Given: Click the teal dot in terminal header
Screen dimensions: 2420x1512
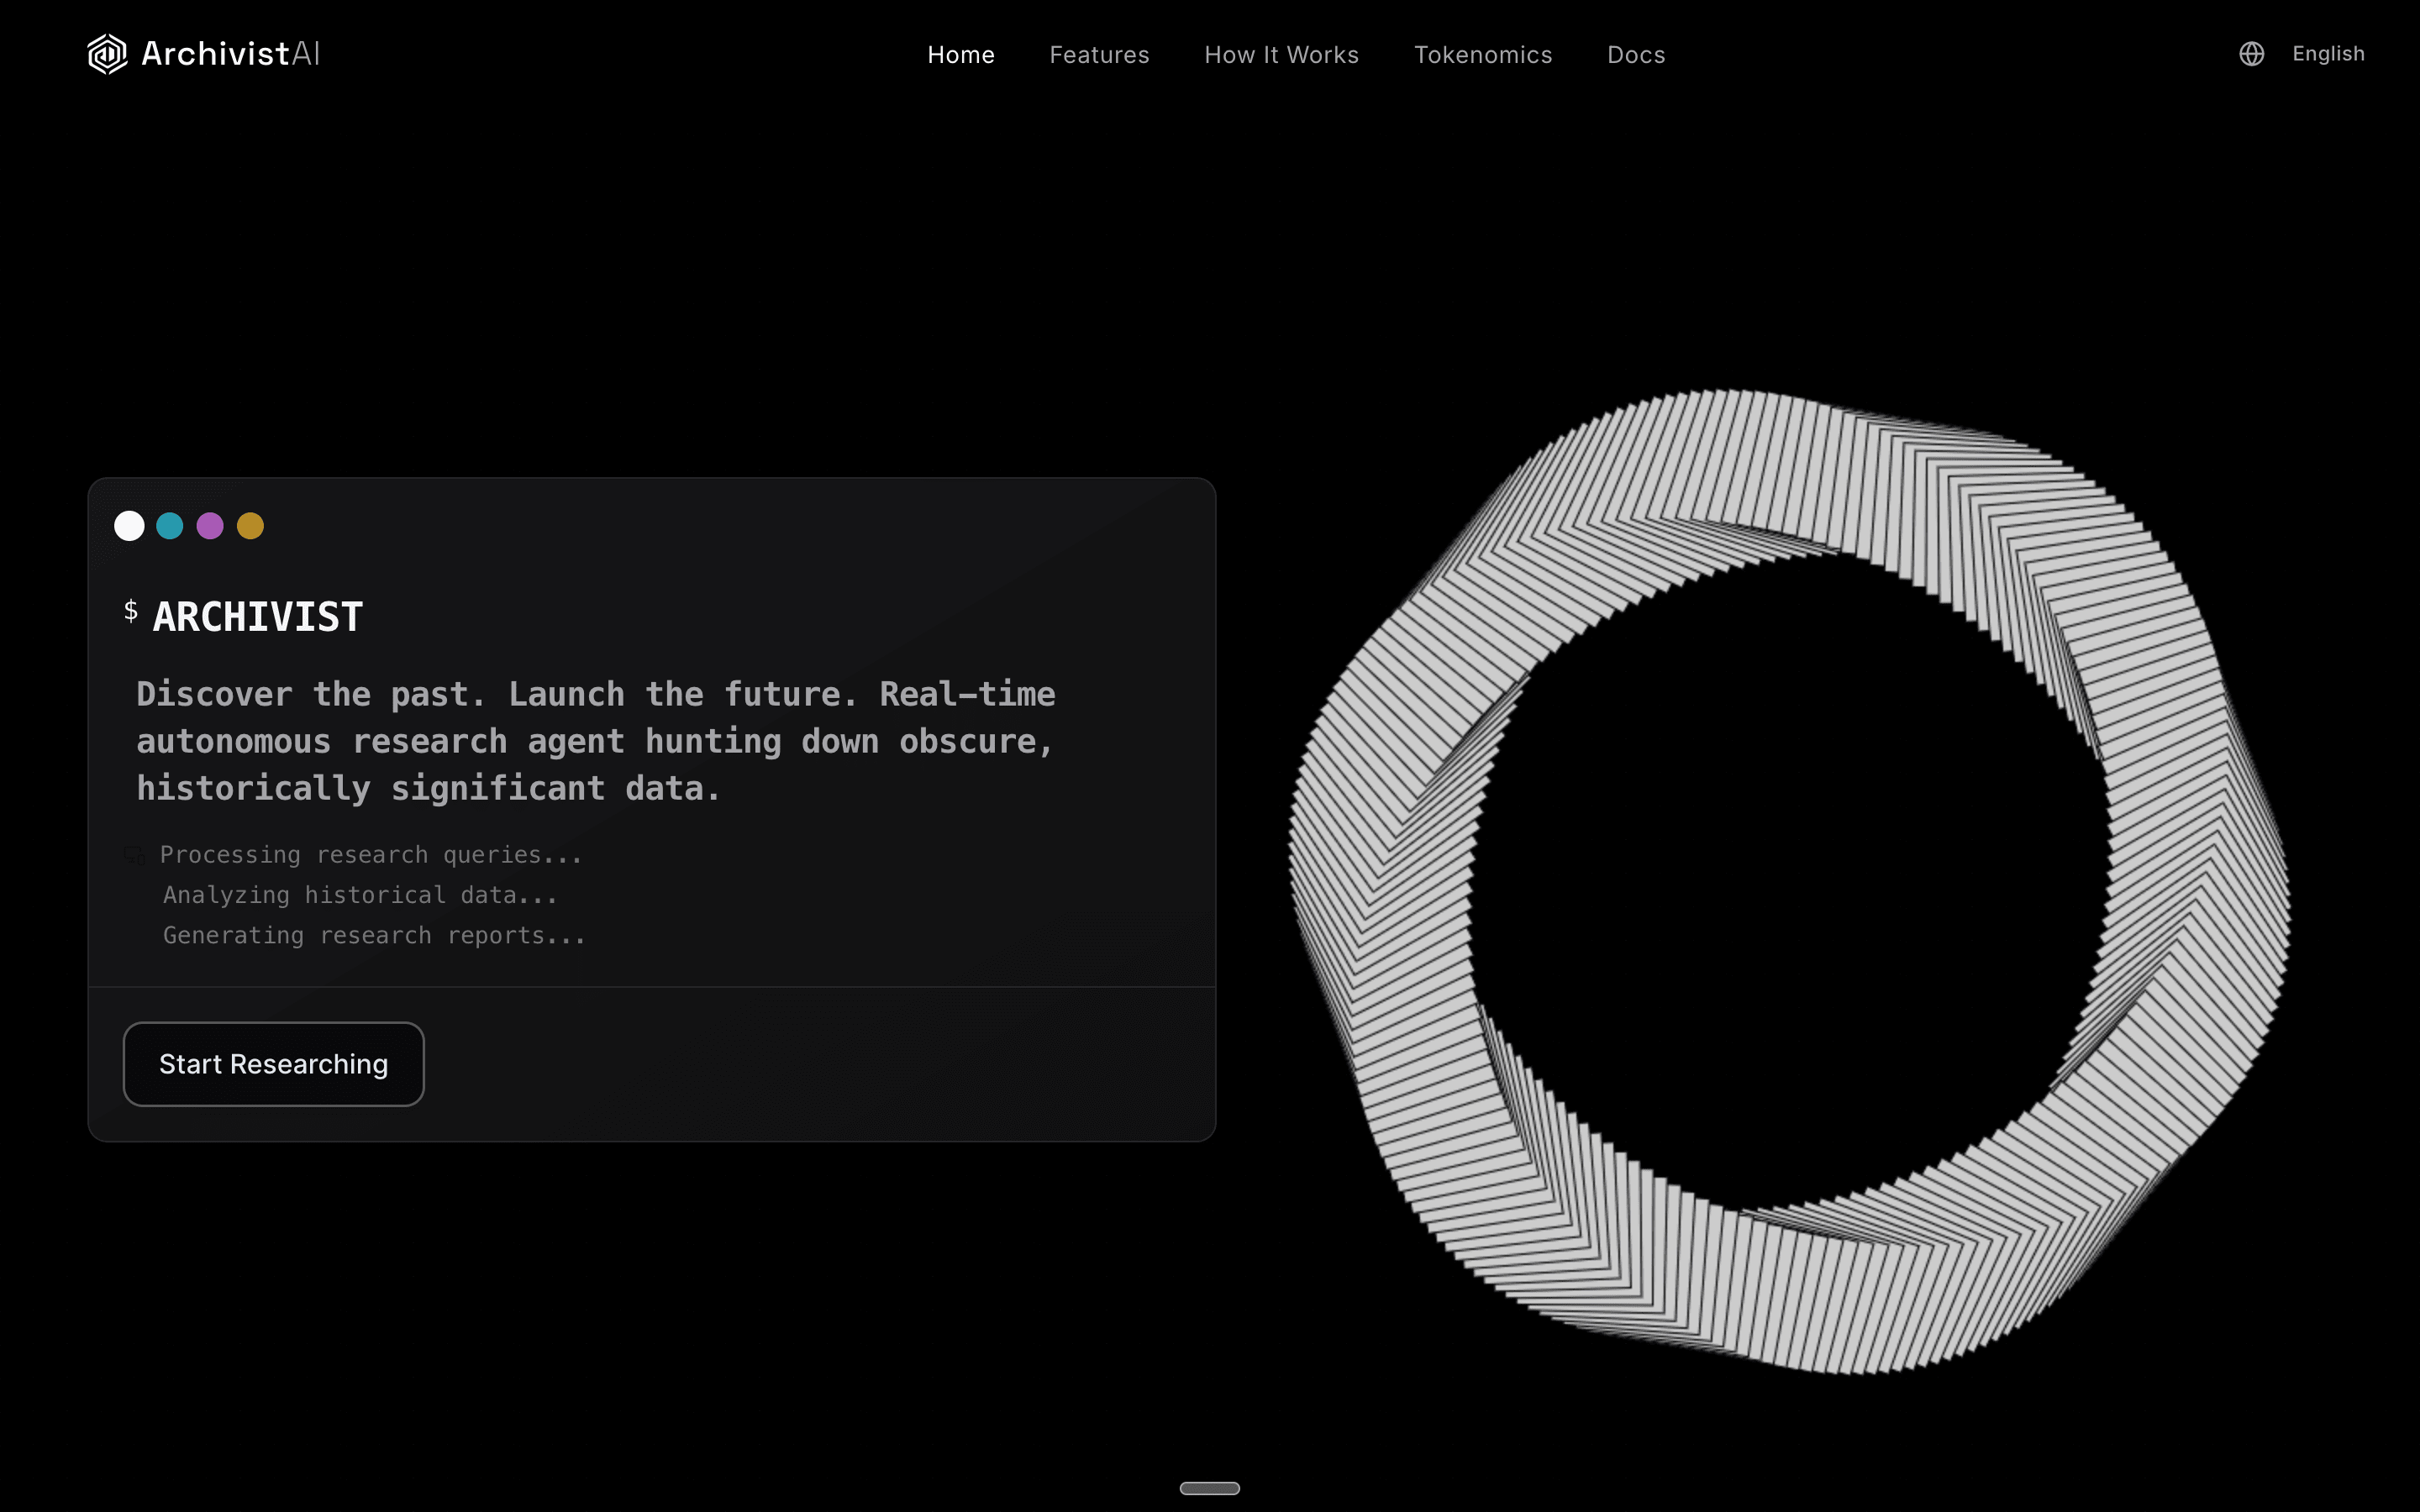Looking at the screenshot, I should coord(170,526).
